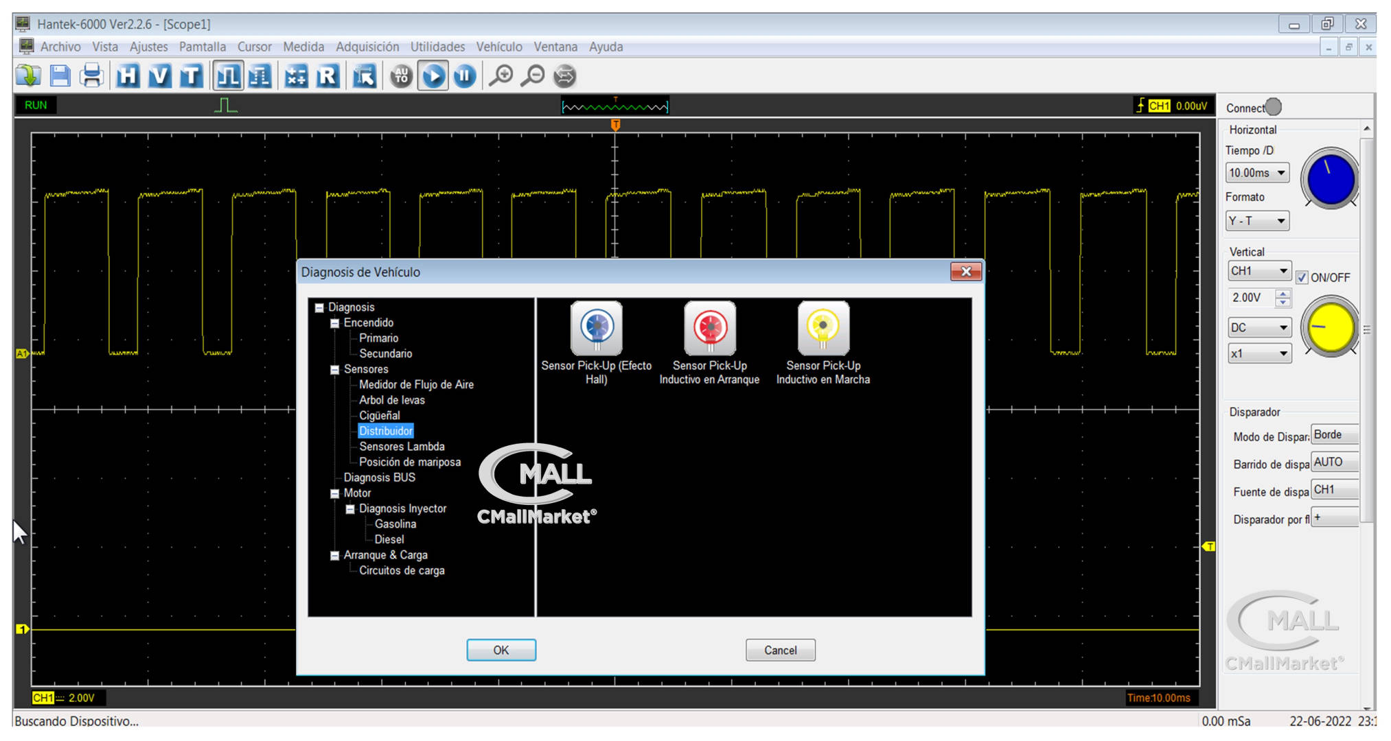Viewport: 1391px width, 741px height.
Task: Open the Vehículo menu
Action: coord(499,47)
